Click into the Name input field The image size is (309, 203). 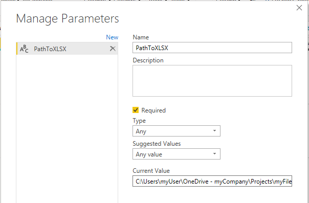(212, 48)
